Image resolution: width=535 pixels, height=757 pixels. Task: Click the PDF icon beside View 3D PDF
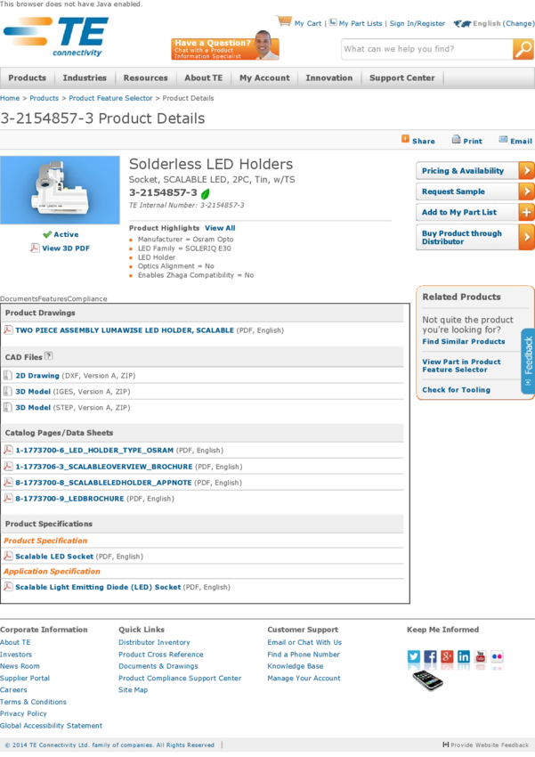35,248
